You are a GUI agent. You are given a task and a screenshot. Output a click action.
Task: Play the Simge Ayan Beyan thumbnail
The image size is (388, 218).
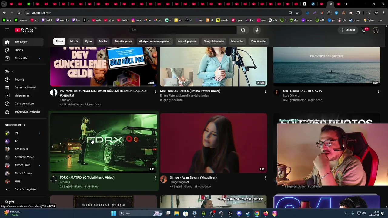click(x=213, y=143)
